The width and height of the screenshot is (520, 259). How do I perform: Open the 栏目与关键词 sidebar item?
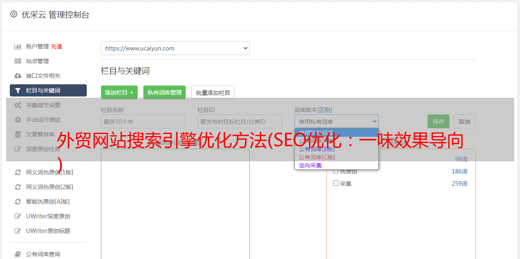tap(48, 90)
